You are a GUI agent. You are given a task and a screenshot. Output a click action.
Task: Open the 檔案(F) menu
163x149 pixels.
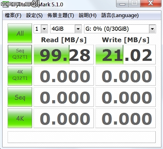[13, 15]
